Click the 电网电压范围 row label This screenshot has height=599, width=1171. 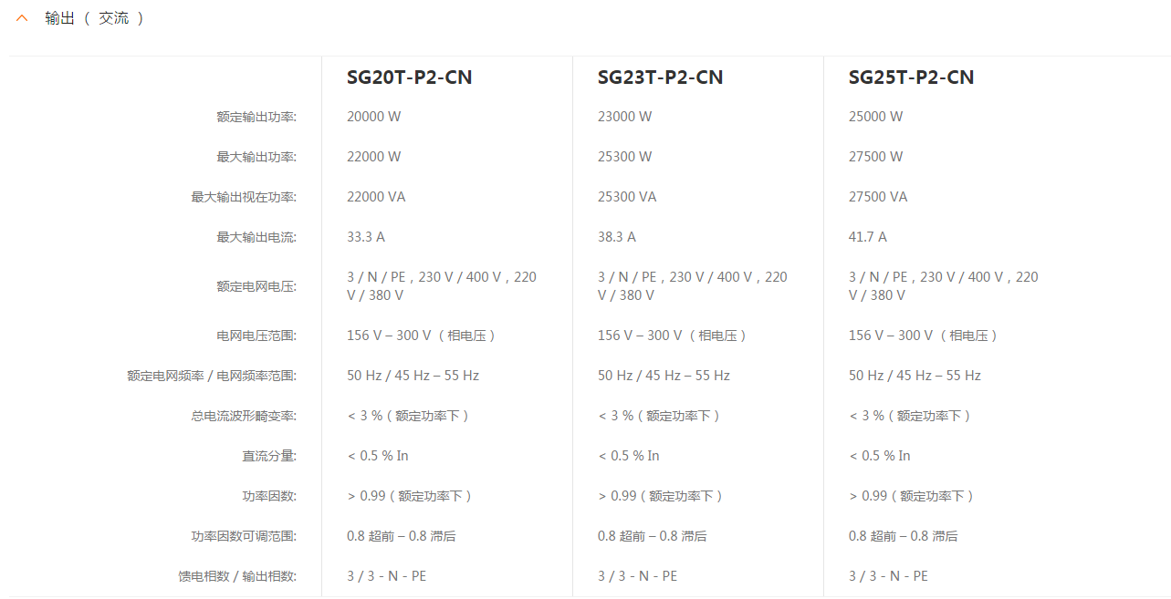click(x=256, y=336)
